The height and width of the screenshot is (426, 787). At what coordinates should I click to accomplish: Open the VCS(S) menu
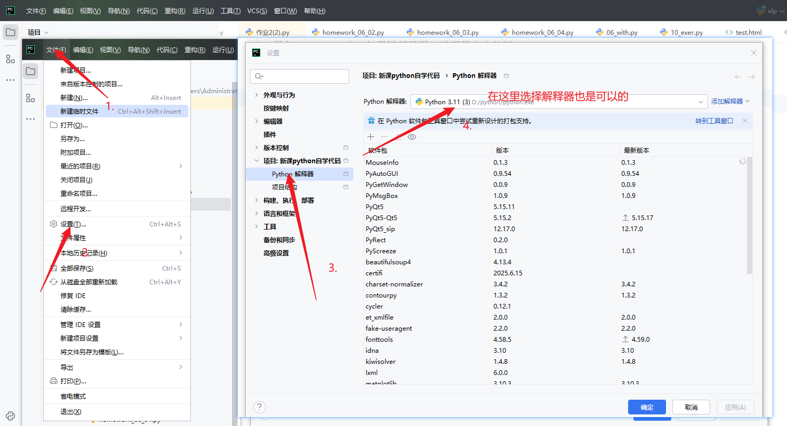coord(257,11)
